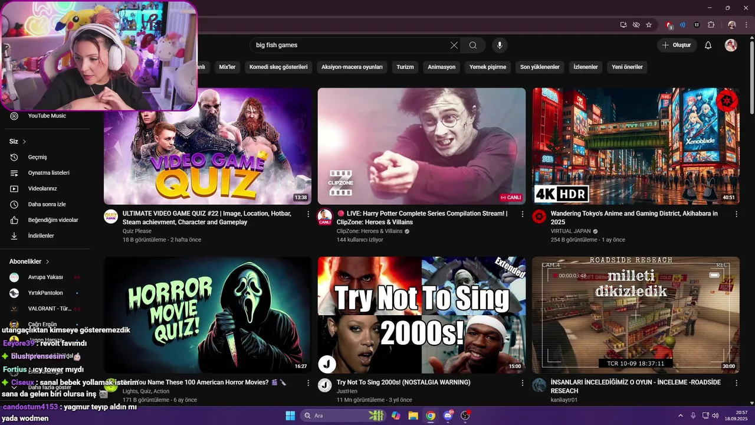Open the 4K HDR Akihabara thumbnail
The width and height of the screenshot is (755, 425).
click(636, 146)
